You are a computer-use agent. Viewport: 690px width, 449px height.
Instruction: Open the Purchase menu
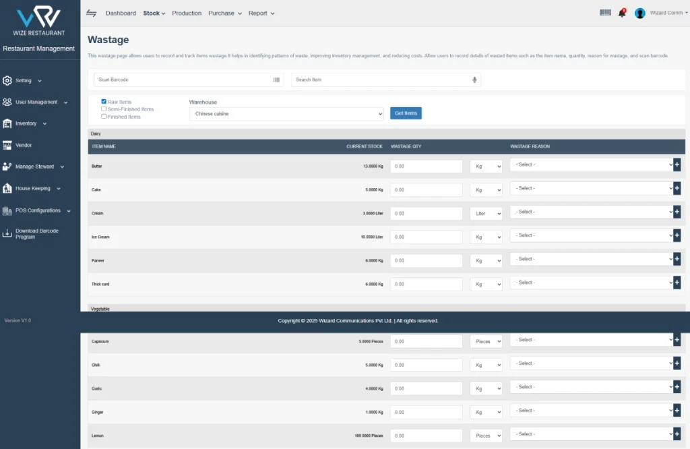(224, 13)
